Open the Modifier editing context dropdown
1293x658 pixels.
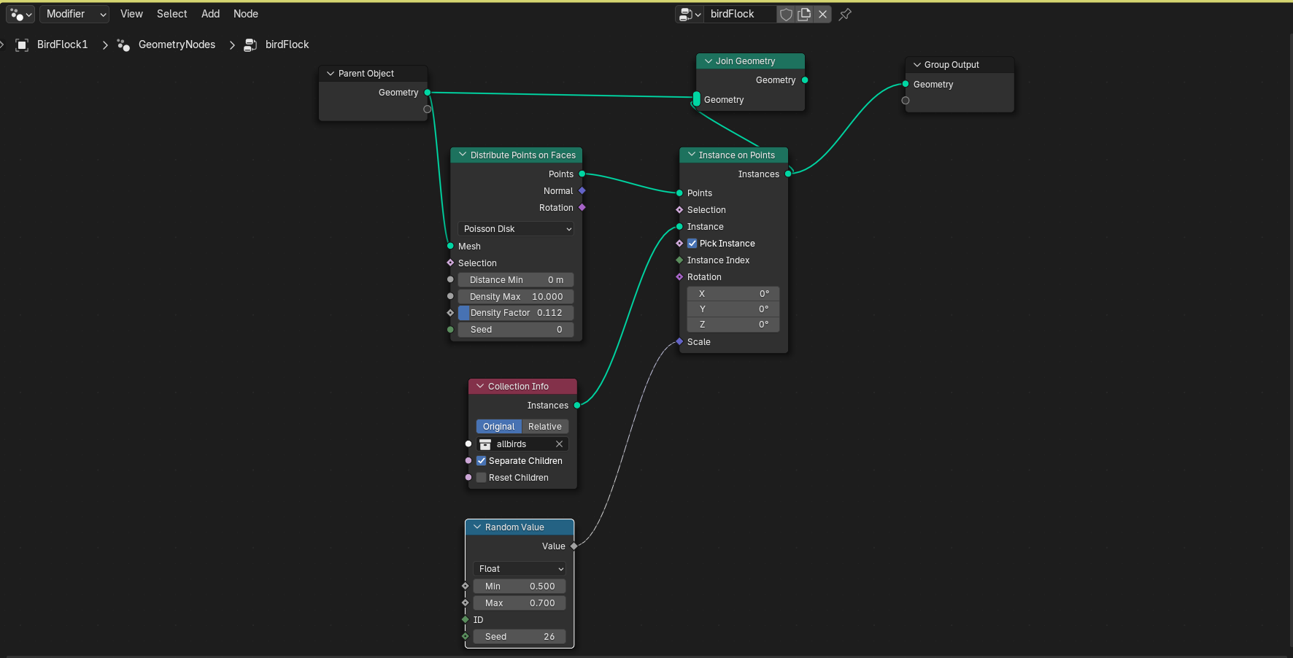pyautogui.click(x=74, y=14)
